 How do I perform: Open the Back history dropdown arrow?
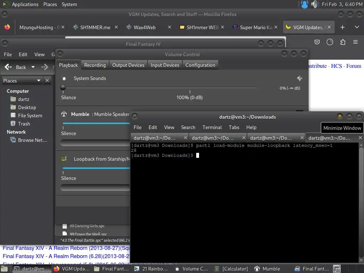pos(33,67)
